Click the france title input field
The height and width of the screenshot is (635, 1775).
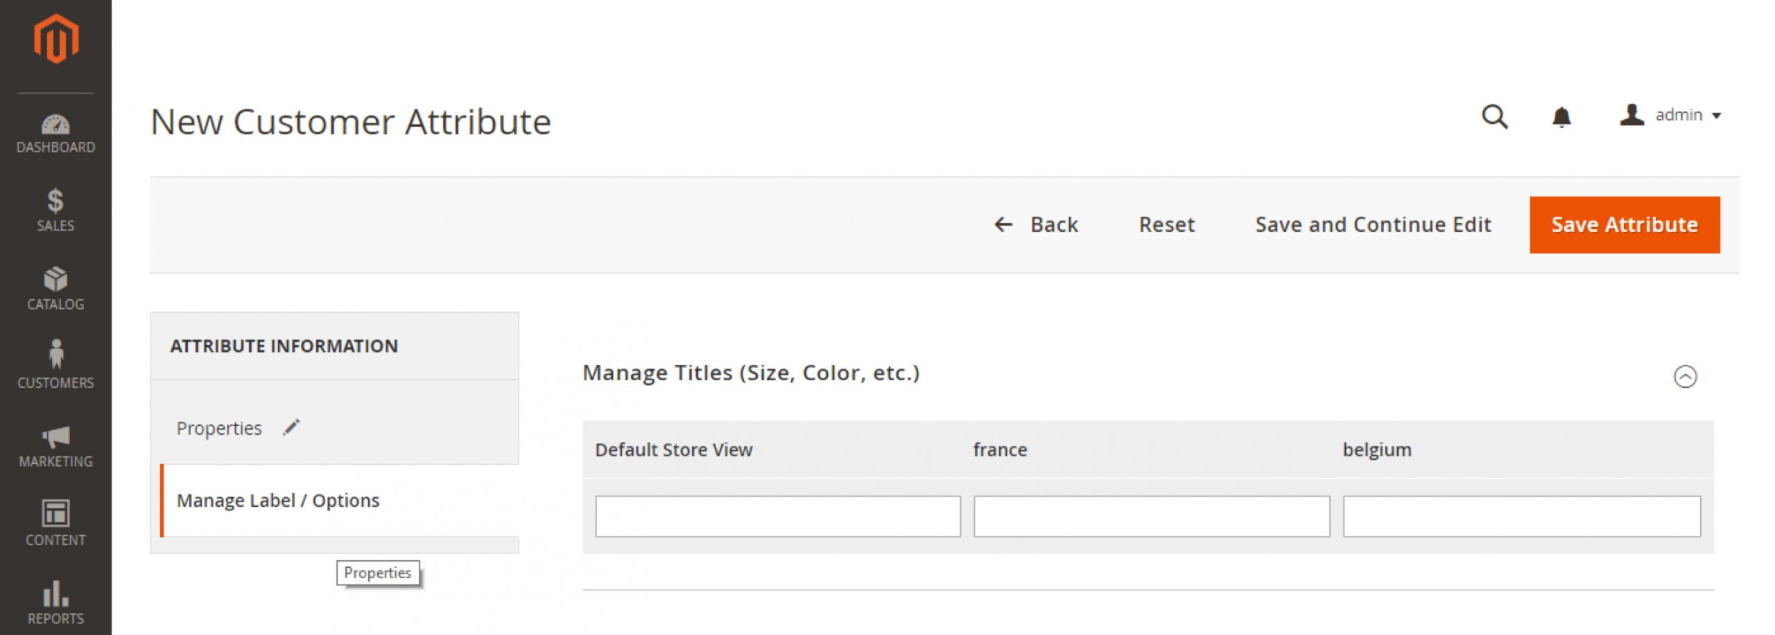pos(1151,516)
